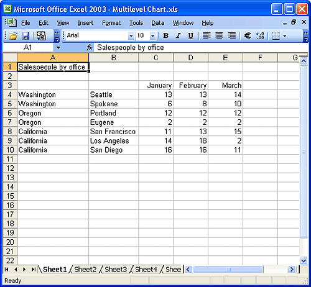Jump to first sheet tab arrow
The height and width of the screenshot is (287, 311).
point(6,270)
